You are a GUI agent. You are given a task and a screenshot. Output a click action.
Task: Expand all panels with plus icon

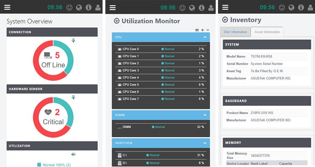[x=203, y=30]
